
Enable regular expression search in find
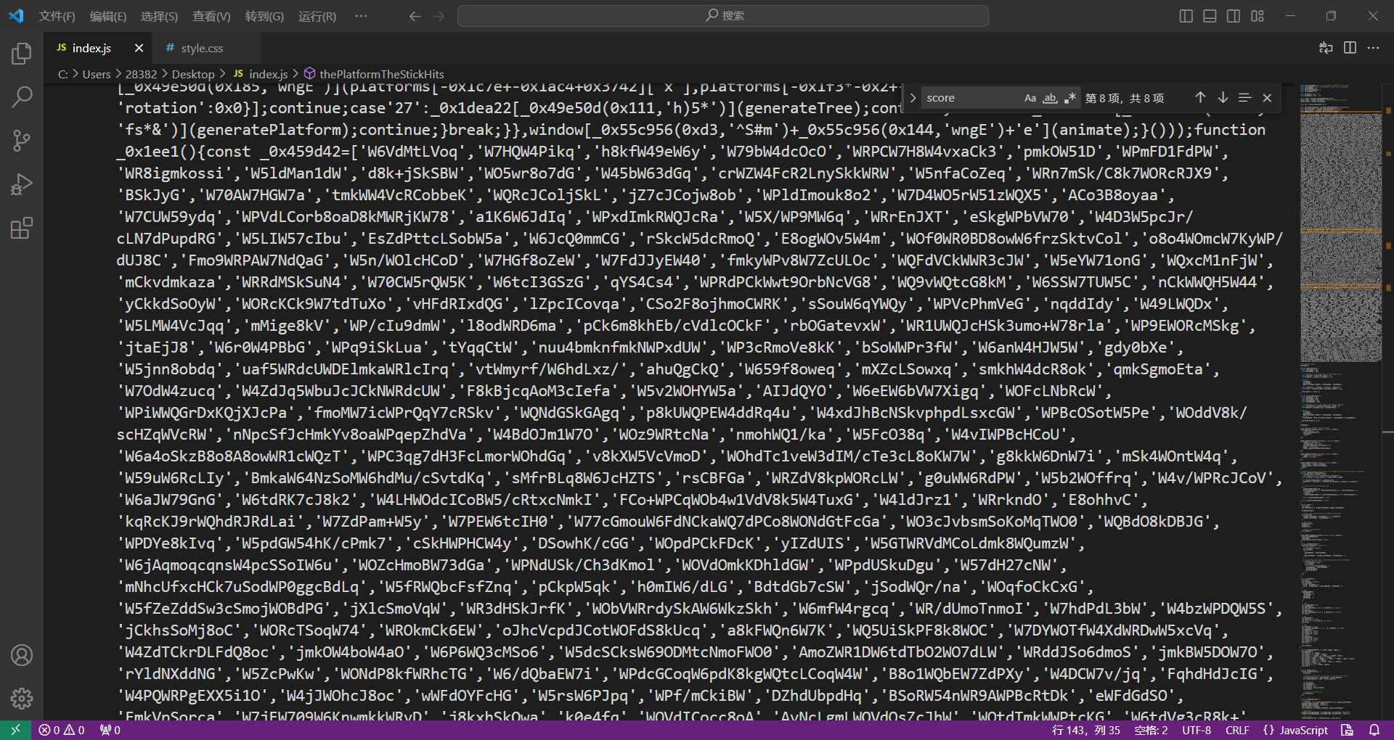click(x=1069, y=98)
